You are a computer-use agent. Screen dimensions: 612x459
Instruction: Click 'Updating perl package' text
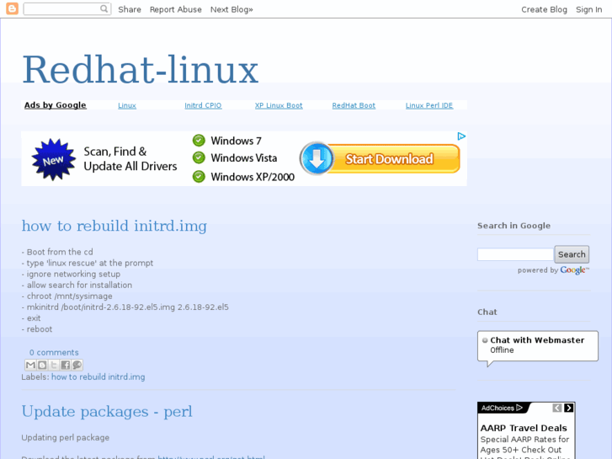tap(66, 437)
